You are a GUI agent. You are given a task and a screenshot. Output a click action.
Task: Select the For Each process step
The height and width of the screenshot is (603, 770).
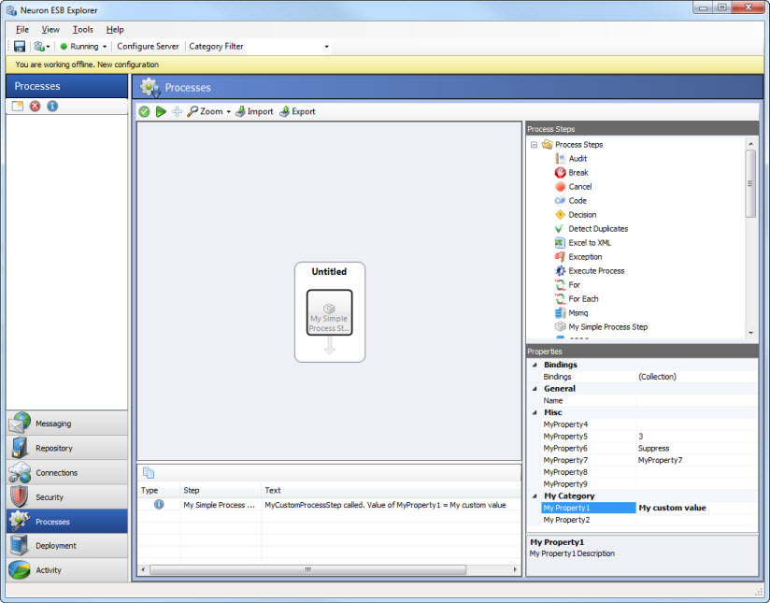click(x=583, y=299)
